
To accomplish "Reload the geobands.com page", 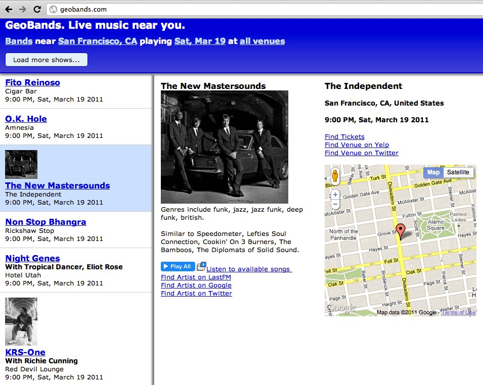I will coord(37,9).
